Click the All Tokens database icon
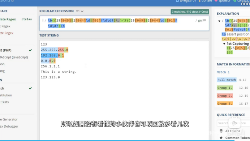This screenshot has height=141, width=250. coord(221,131)
